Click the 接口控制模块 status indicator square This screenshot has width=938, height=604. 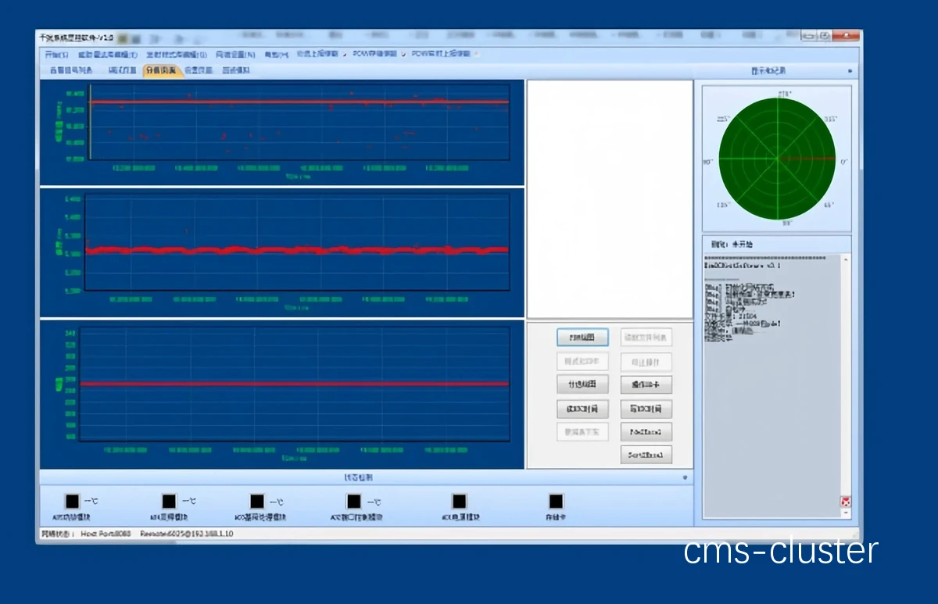[354, 502]
